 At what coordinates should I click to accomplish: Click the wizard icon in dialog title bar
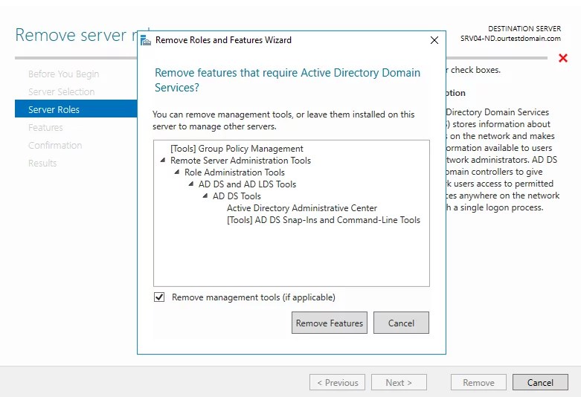pos(146,40)
